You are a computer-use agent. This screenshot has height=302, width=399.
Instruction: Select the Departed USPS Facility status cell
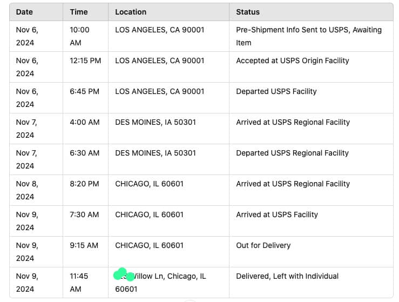click(276, 91)
